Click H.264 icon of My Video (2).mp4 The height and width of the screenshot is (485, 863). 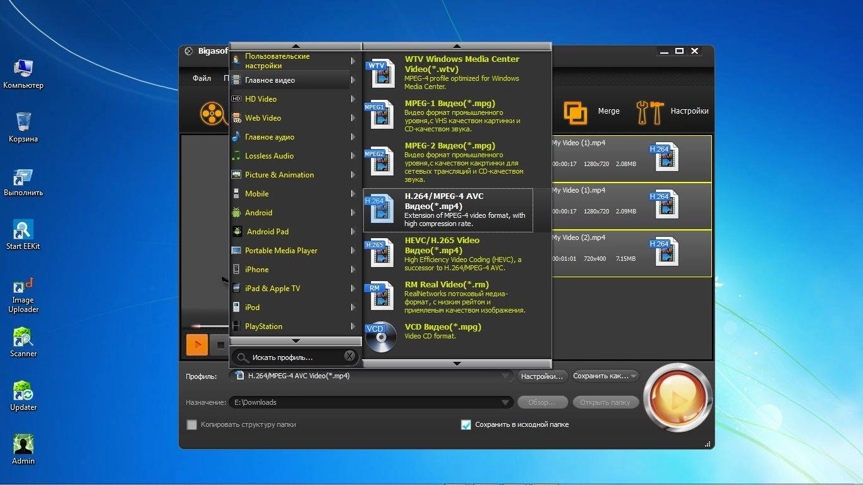[x=664, y=251]
